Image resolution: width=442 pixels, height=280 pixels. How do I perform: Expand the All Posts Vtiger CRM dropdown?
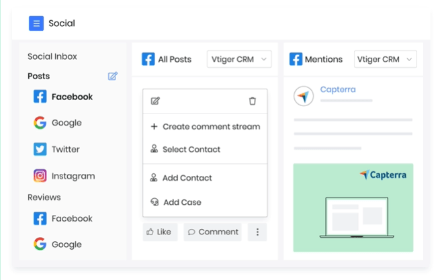point(239,59)
